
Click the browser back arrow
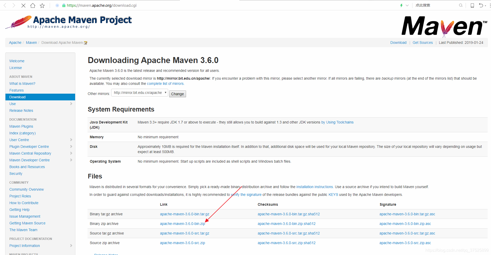[5, 5]
